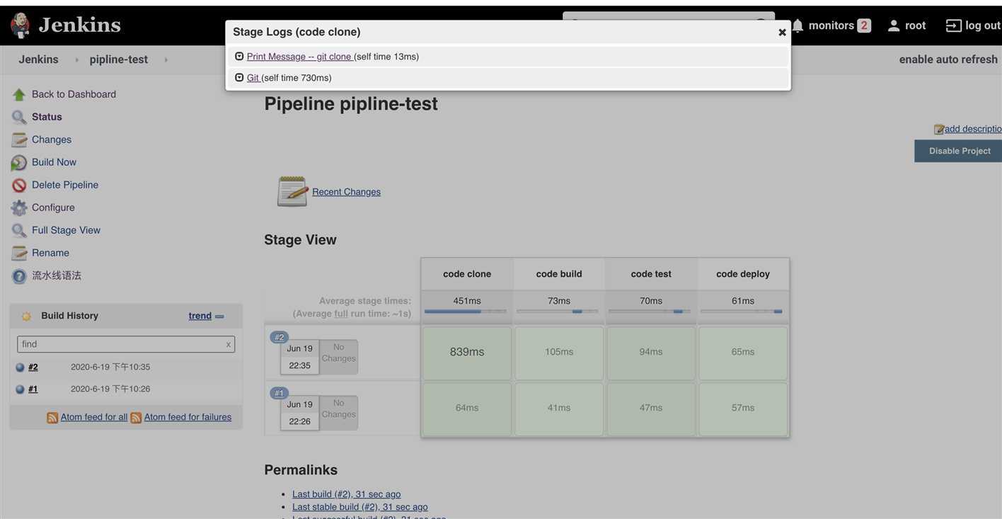The width and height of the screenshot is (1002, 519).
Task: Open the dropdown arrow after pipline-test breadcrumb
Action: (166, 59)
